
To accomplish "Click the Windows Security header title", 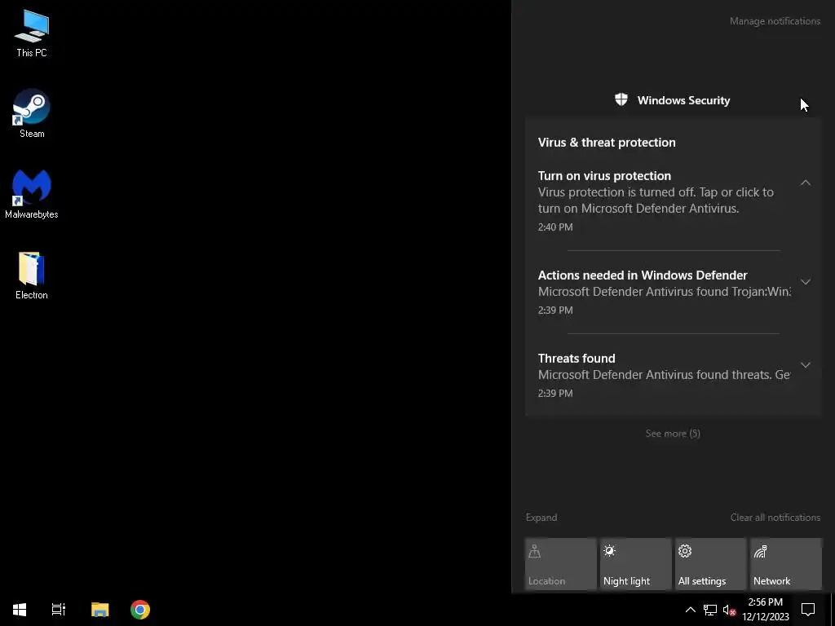I will 683,100.
